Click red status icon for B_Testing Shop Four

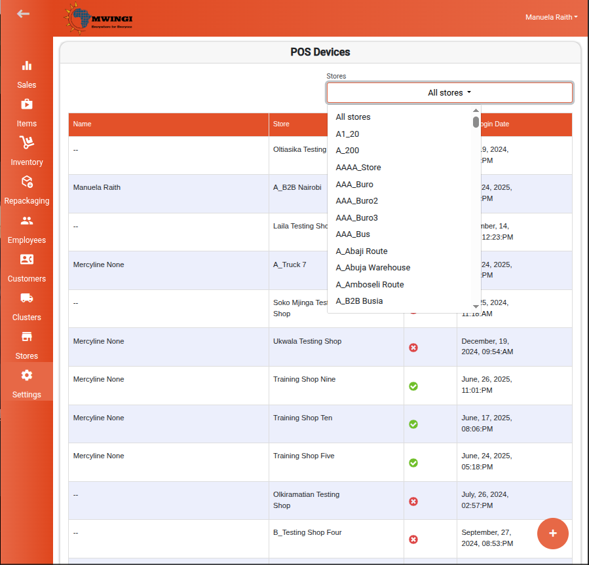(413, 539)
